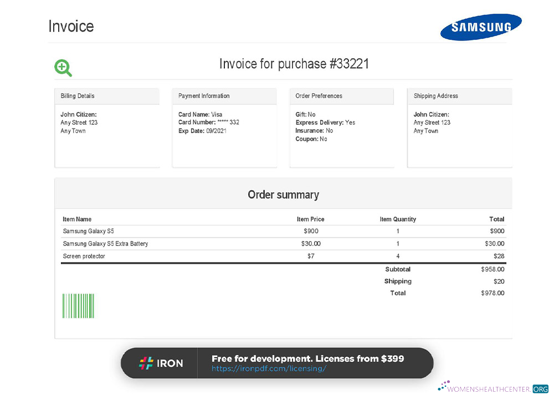Select the Samsung logo
This screenshot has width=554, height=399.
(481, 26)
